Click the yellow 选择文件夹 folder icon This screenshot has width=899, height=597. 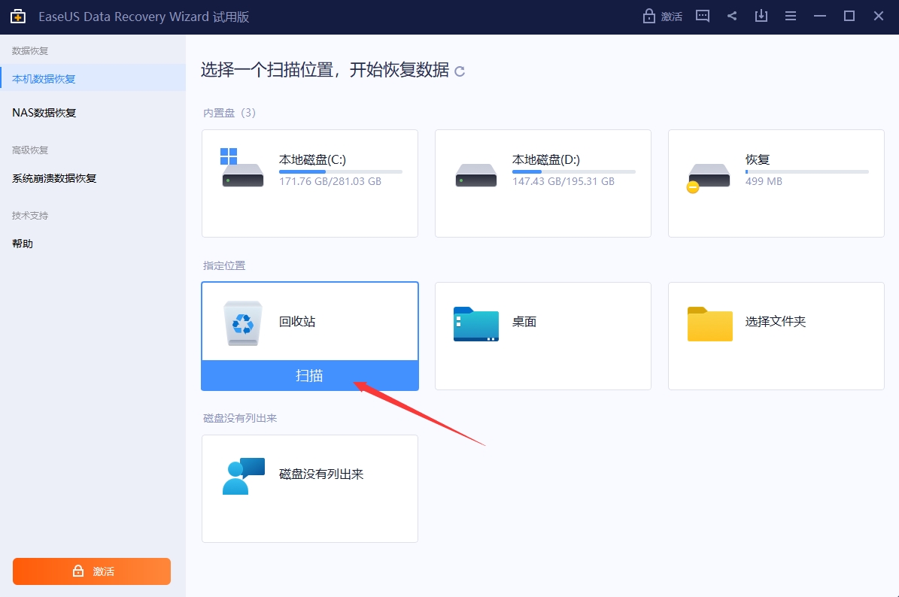pos(709,323)
